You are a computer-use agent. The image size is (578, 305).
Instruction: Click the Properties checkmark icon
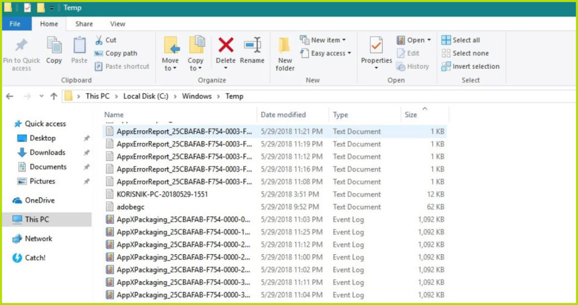point(376,45)
